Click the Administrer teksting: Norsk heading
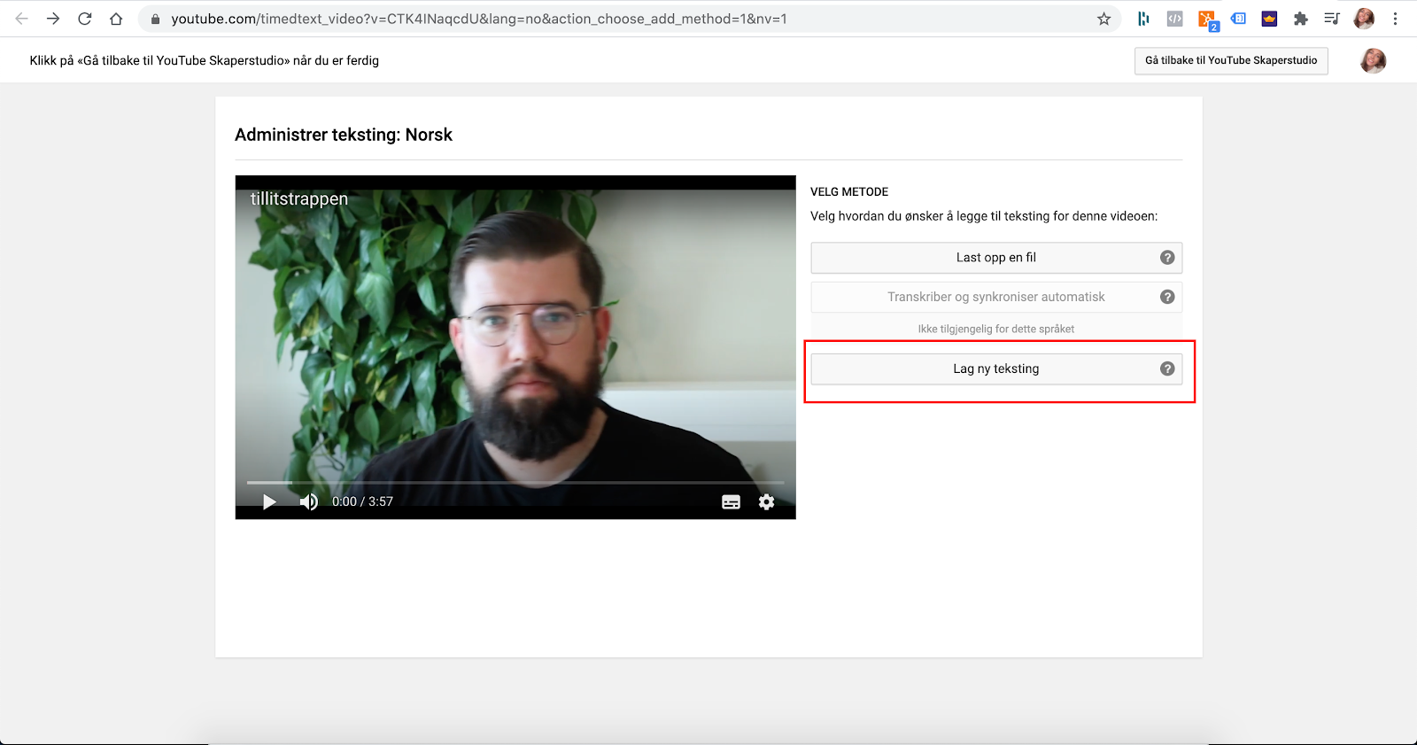 pos(344,135)
